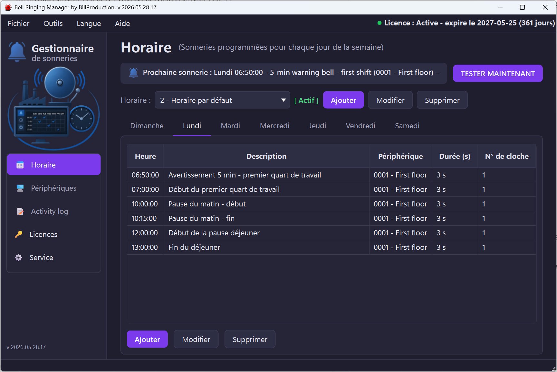
Task: Select the Lundi tab
Action: 192,126
